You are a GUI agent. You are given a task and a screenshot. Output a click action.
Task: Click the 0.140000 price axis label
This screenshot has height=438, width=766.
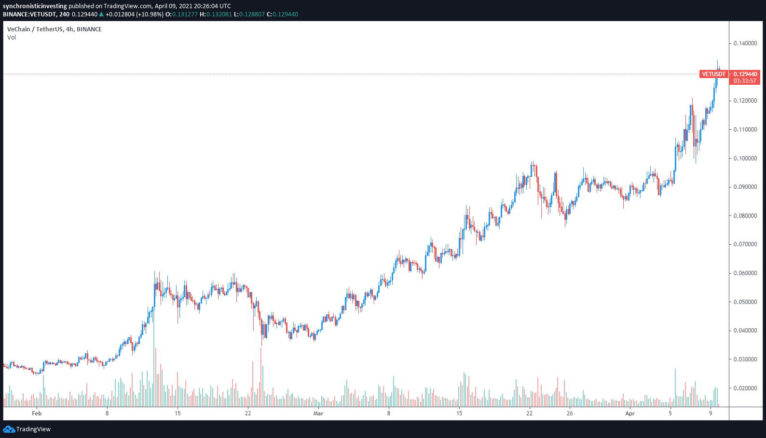[x=745, y=43]
